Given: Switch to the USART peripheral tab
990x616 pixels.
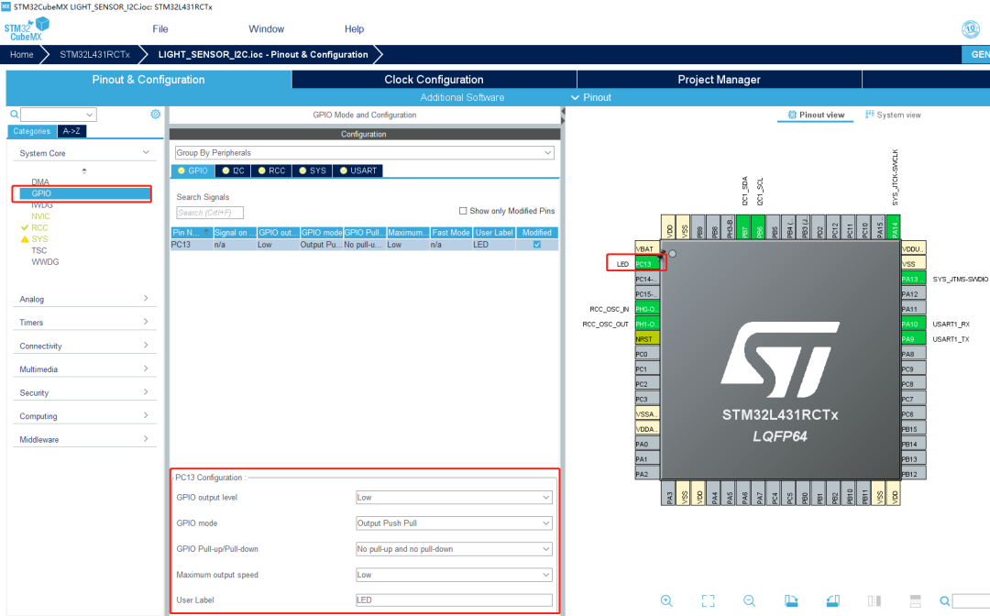Looking at the screenshot, I should [x=358, y=170].
